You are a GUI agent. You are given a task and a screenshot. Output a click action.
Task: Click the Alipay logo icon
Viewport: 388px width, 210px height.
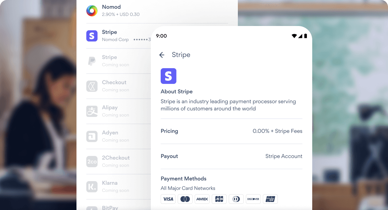pyautogui.click(x=92, y=111)
